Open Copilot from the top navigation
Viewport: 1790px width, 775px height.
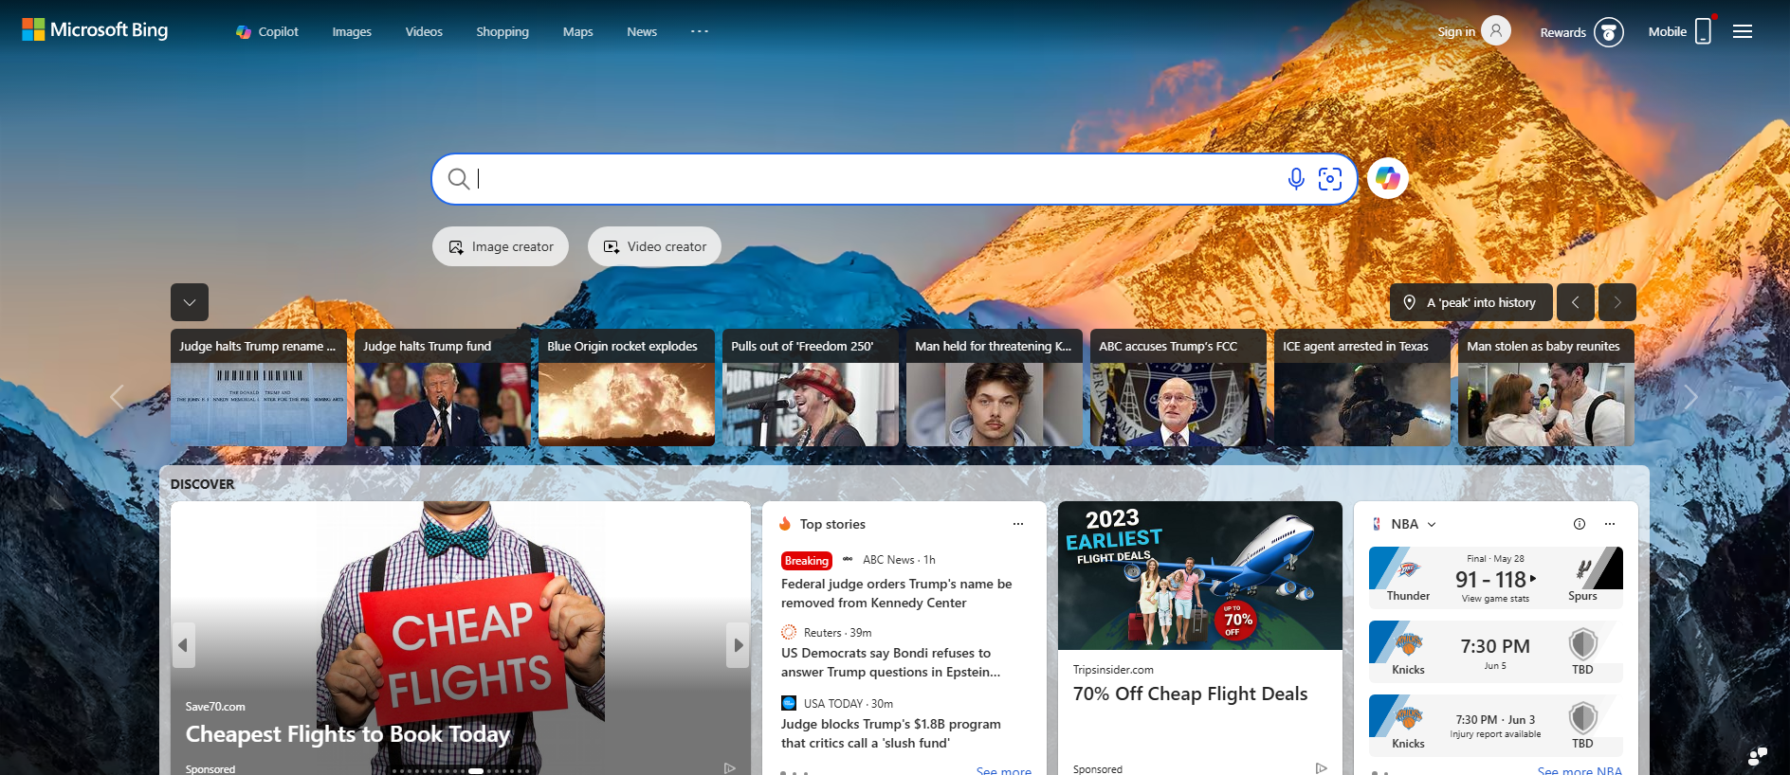point(267,31)
